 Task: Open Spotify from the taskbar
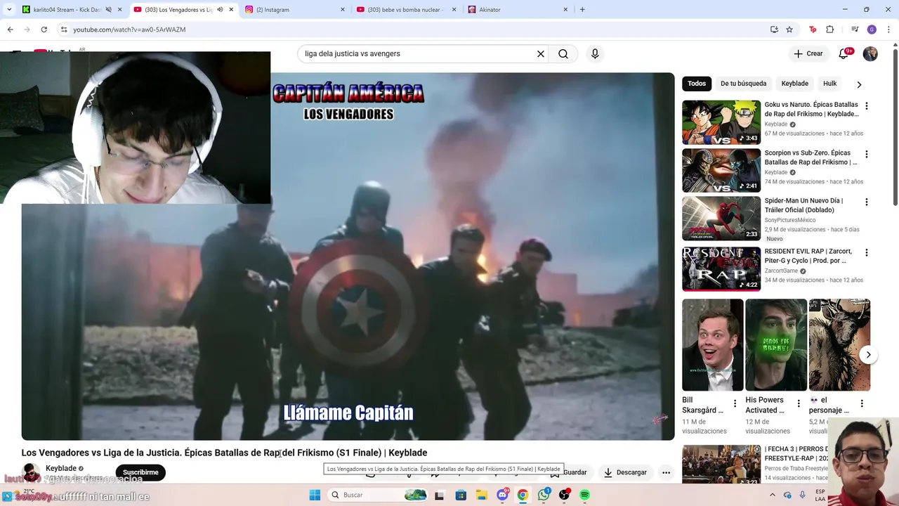[x=584, y=495]
